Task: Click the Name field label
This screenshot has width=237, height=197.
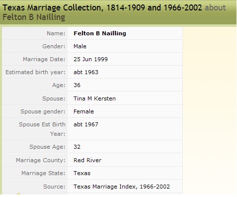Action: 56,33
